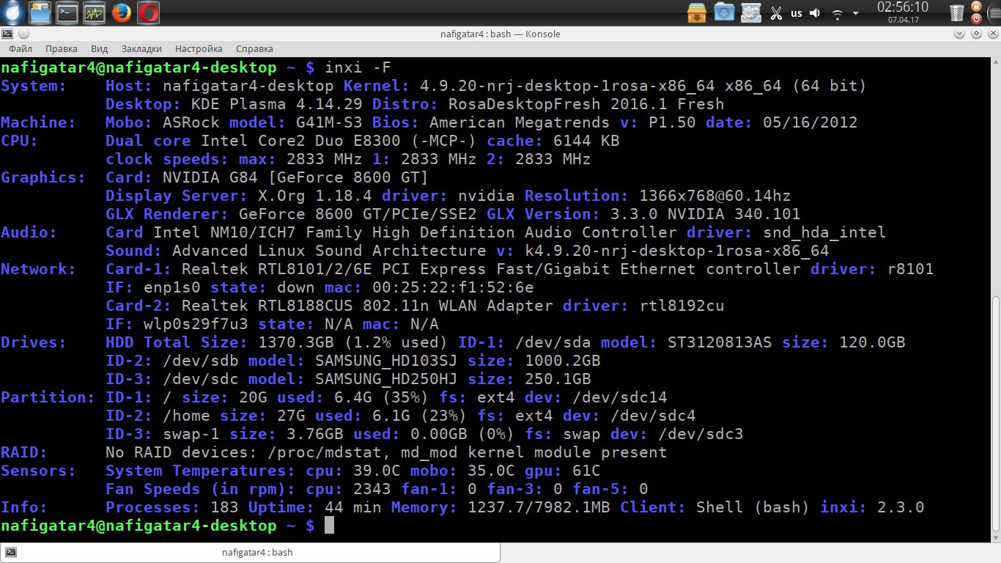Click the BIOS date '05/16/2012'

point(810,122)
